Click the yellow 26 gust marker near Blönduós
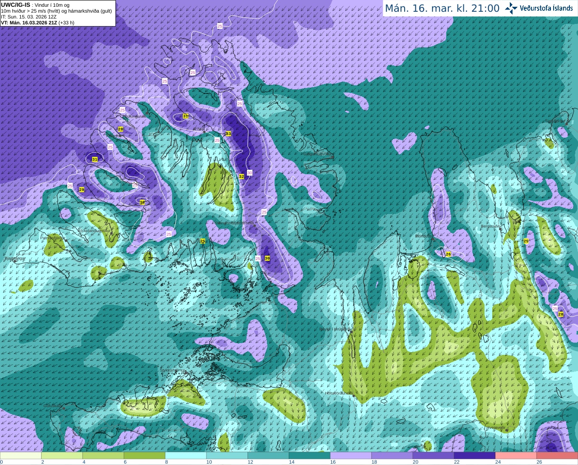This screenshot has height=465, width=578. tap(448, 254)
